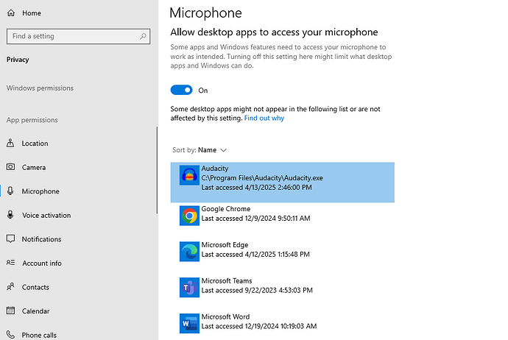
Task: Click the Microphone icon in sidebar
Action: pos(10,191)
